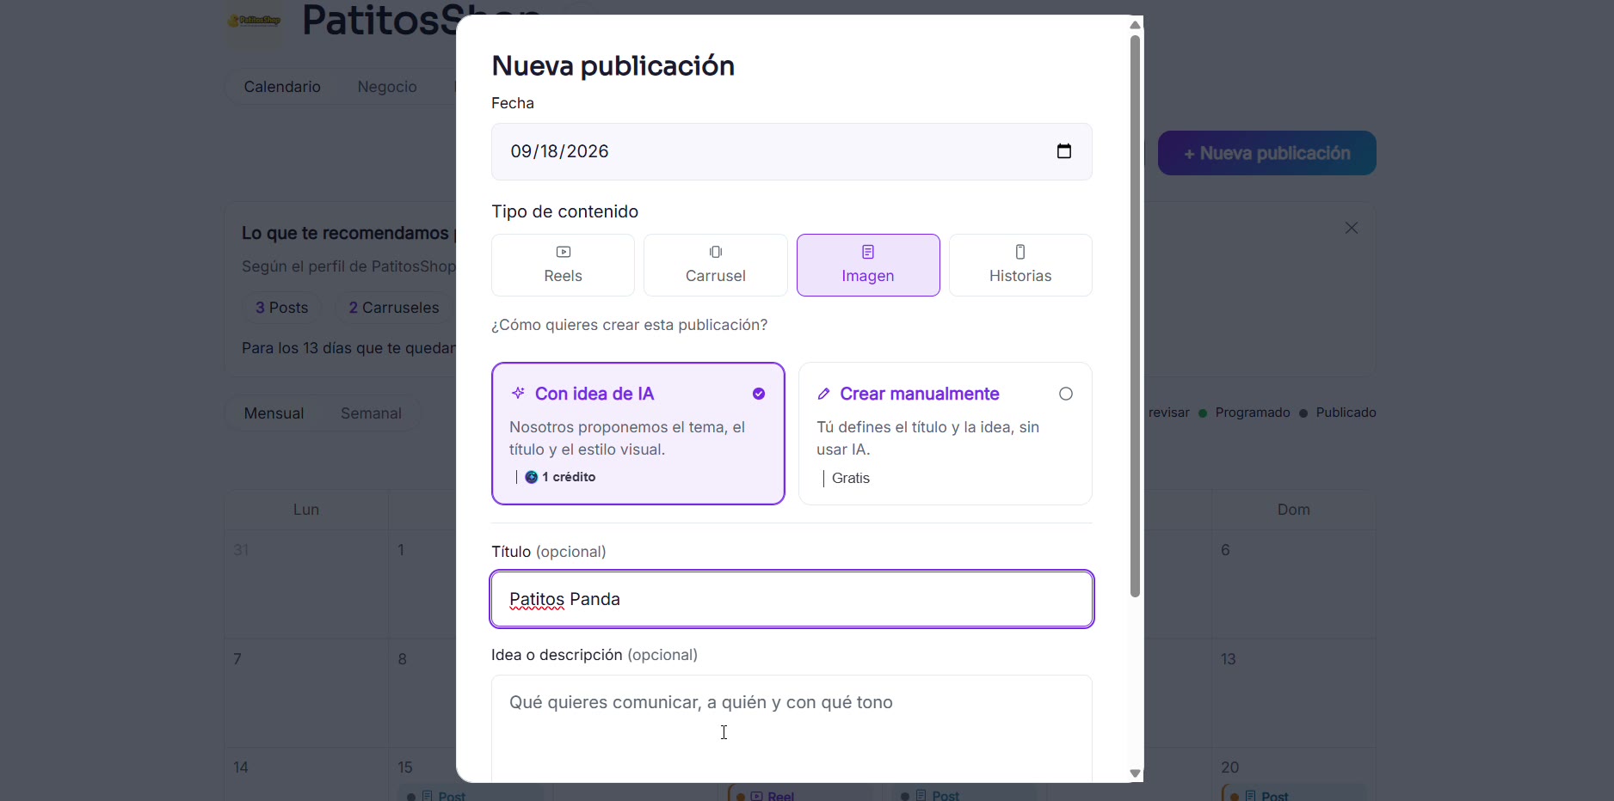Close the recommendations panel with X
Image resolution: width=1614 pixels, height=801 pixels.
tap(1352, 228)
